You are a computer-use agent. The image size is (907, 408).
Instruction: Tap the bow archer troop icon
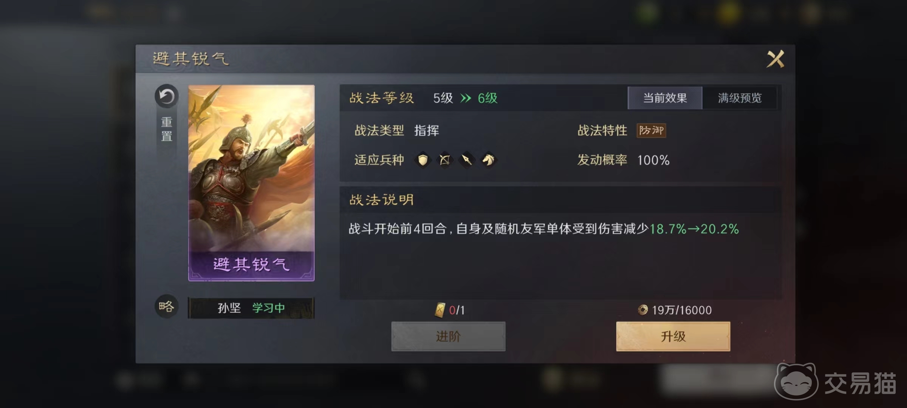pos(445,160)
